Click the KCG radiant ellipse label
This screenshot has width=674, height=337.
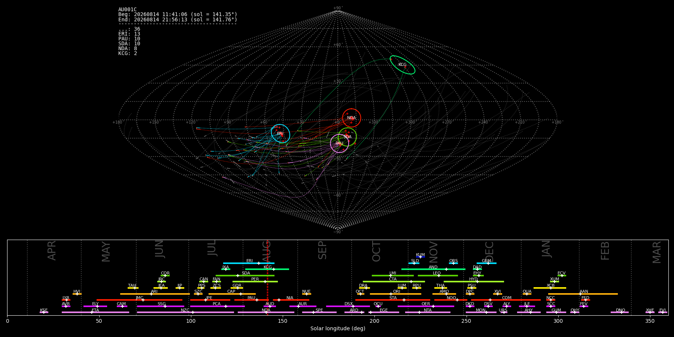click(402, 65)
